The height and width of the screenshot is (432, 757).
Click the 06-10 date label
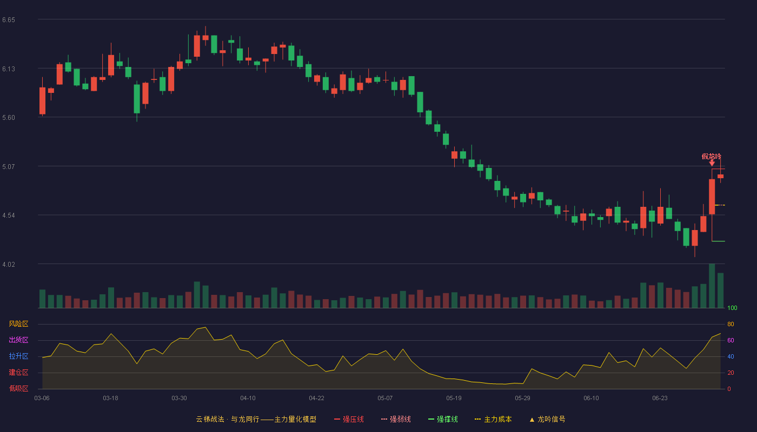click(x=591, y=398)
